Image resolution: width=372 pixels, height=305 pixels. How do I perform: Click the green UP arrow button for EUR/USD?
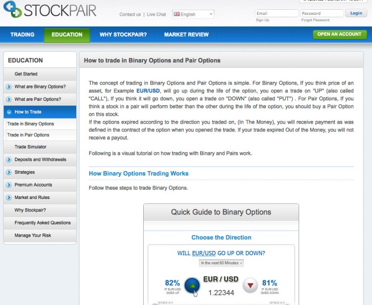coord(192,285)
